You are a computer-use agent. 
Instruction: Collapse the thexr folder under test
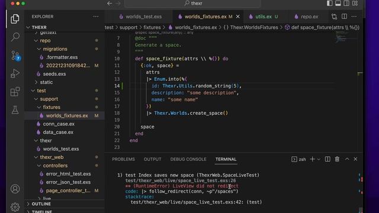pos(46,141)
